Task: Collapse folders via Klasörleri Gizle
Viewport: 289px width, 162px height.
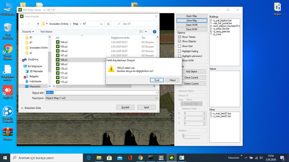Action: pos(31,108)
